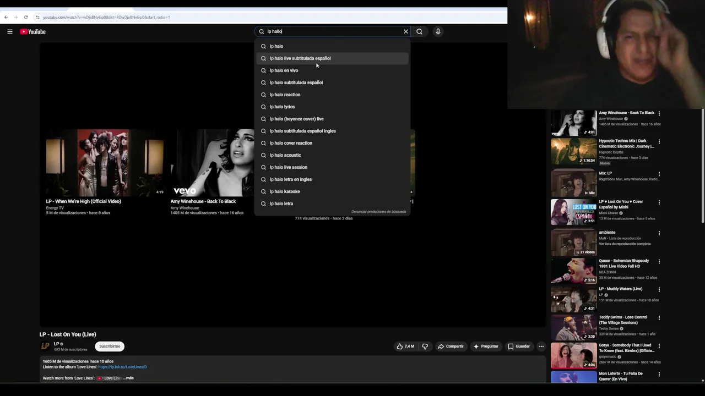This screenshot has width=705, height=396.
Task: Select suggestion 'lp halo'
Action: pos(332,46)
